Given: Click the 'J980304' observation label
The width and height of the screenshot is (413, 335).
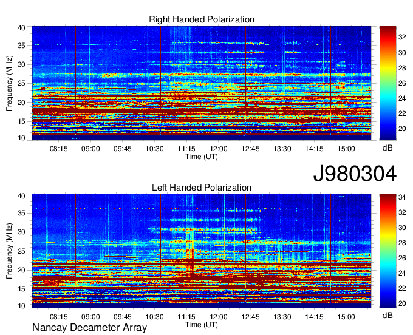Looking at the screenshot, I should pyautogui.click(x=355, y=174).
